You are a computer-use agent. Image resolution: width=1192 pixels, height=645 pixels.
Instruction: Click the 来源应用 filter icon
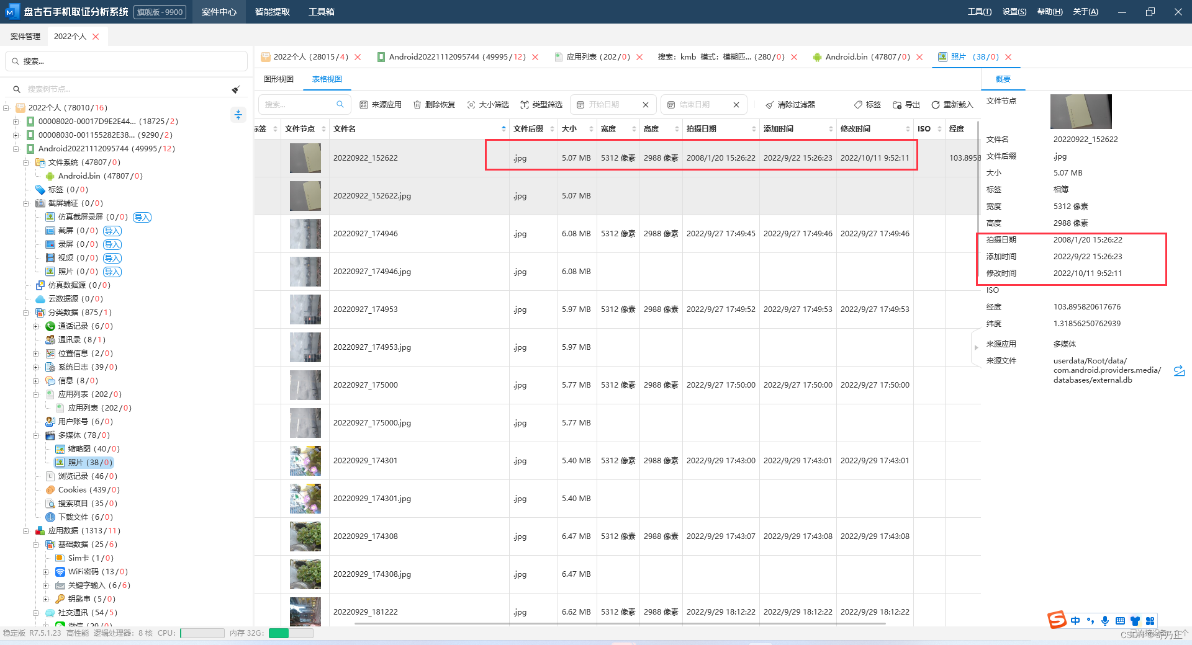pos(364,105)
